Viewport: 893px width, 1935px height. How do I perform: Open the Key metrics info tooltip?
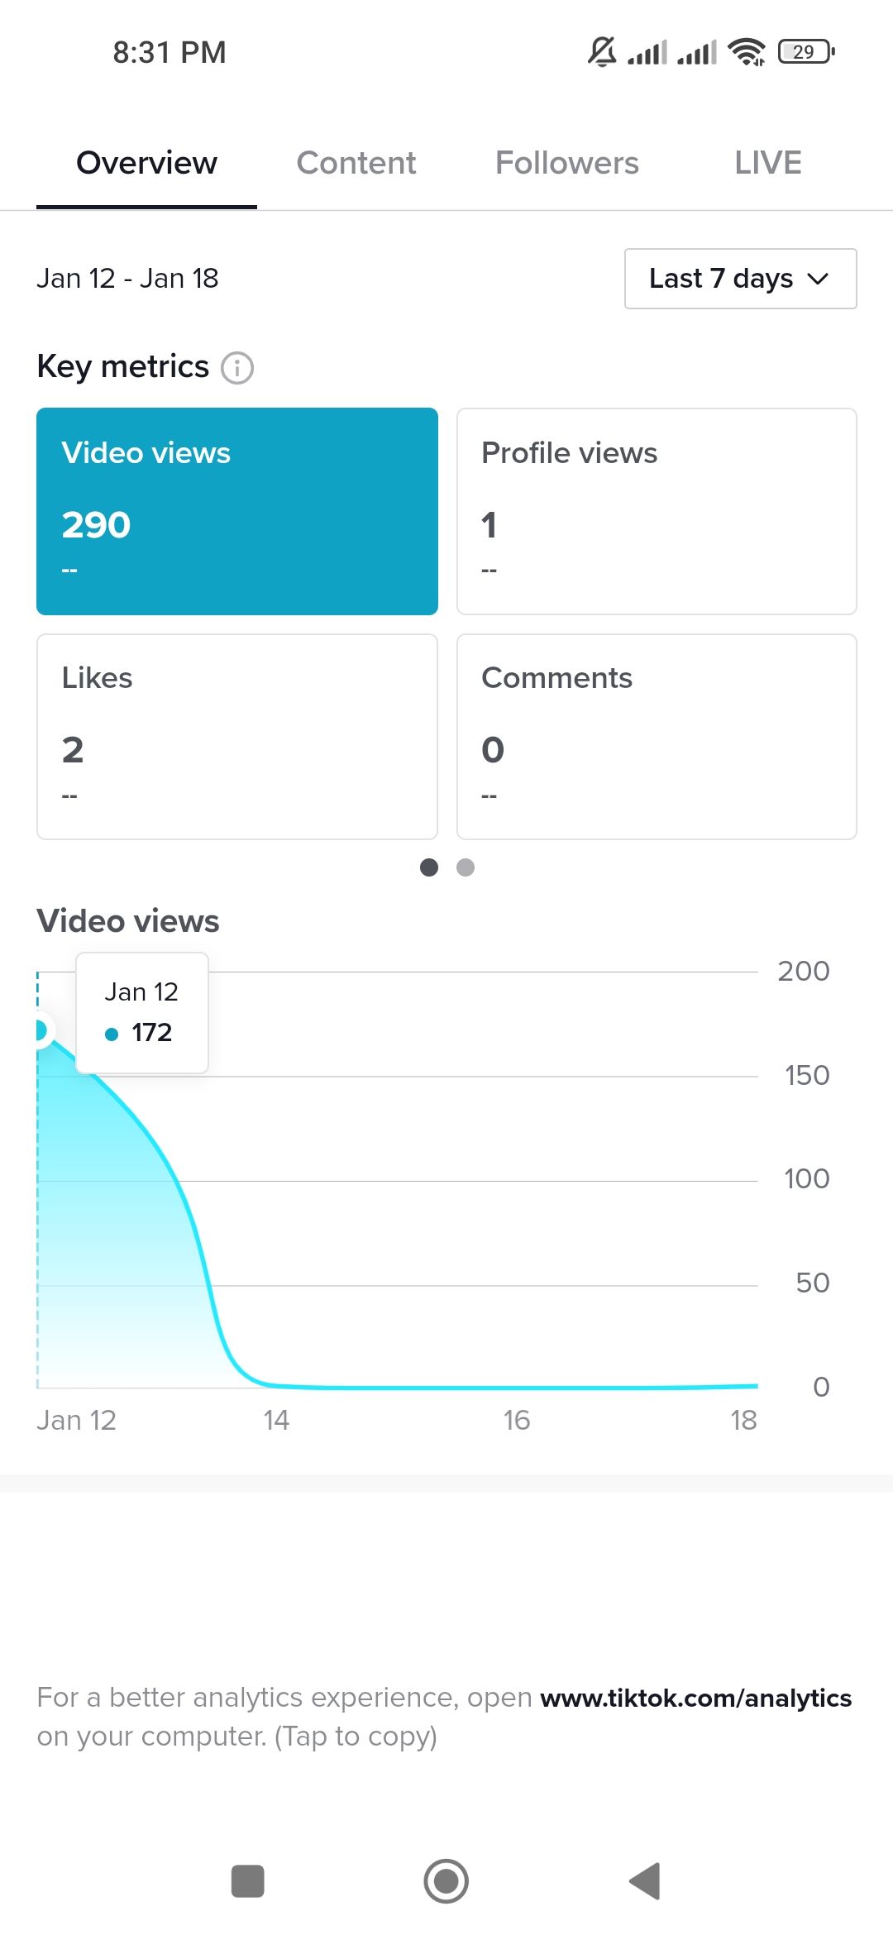(237, 366)
